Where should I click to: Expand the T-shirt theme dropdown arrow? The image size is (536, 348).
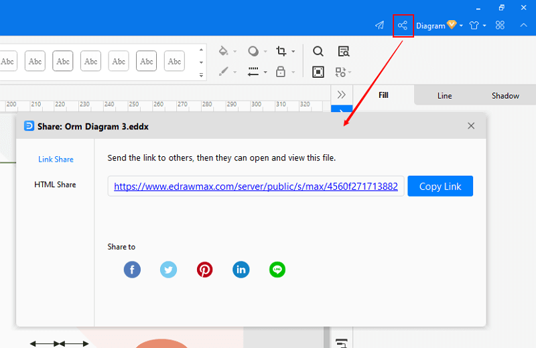[x=484, y=26]
